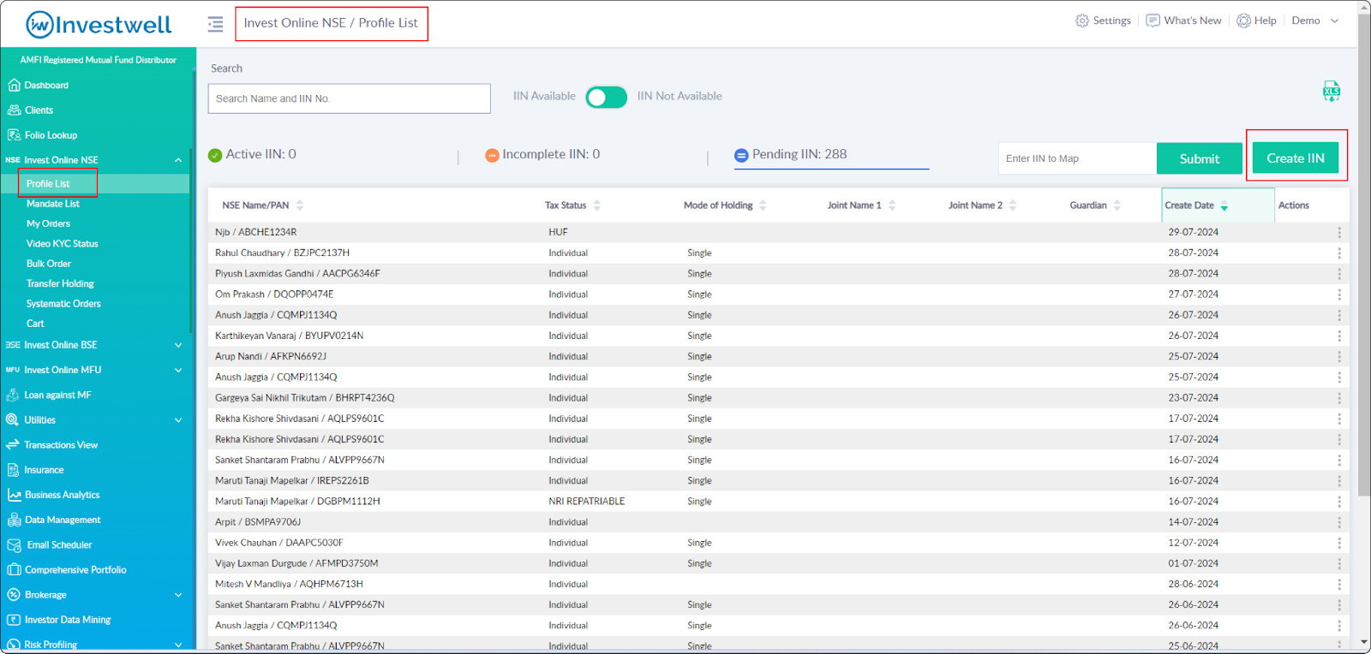Expand Brokerage section

(178, 595)
